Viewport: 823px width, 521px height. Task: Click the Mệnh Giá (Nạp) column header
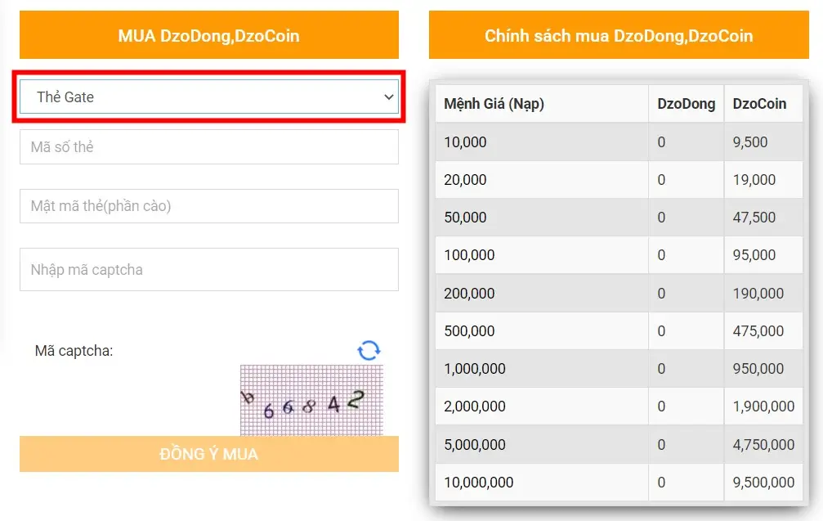point(494,104)
